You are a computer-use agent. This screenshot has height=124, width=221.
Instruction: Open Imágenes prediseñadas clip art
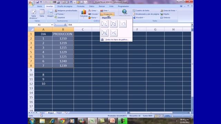click(66, 10)
